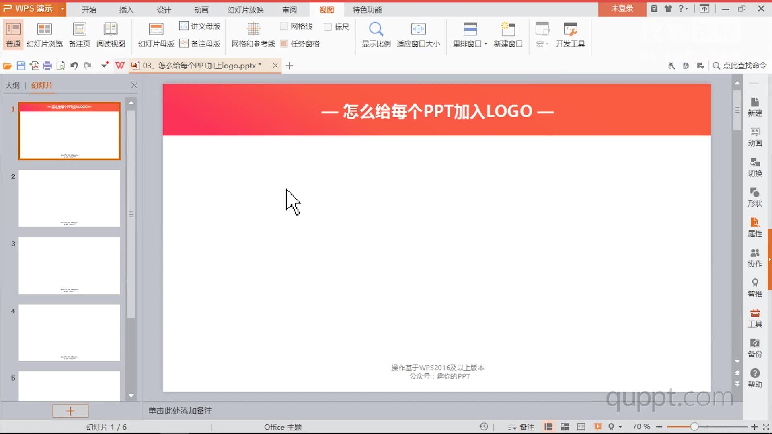
Task: Open 幻灯片母版 slide master
Action: (x=156, y=35)
